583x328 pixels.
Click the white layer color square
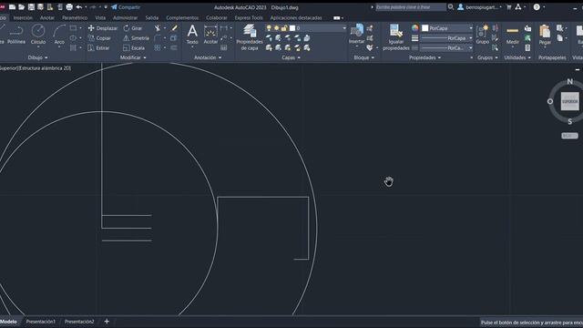[292, 28]
